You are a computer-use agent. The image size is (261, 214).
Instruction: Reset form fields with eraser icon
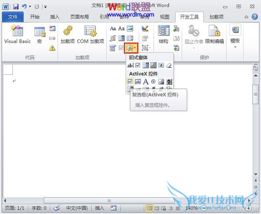[169, 65]
